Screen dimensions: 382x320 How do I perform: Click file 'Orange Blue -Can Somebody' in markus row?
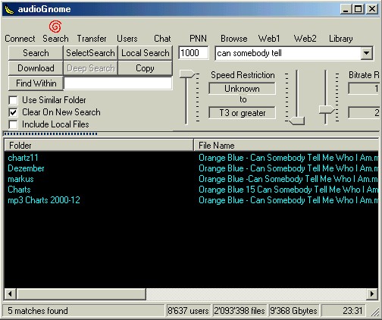289,179
